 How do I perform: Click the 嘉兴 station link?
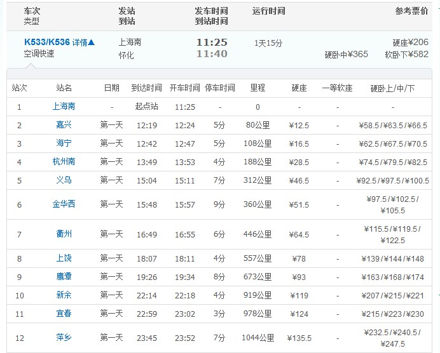[64, 125]
